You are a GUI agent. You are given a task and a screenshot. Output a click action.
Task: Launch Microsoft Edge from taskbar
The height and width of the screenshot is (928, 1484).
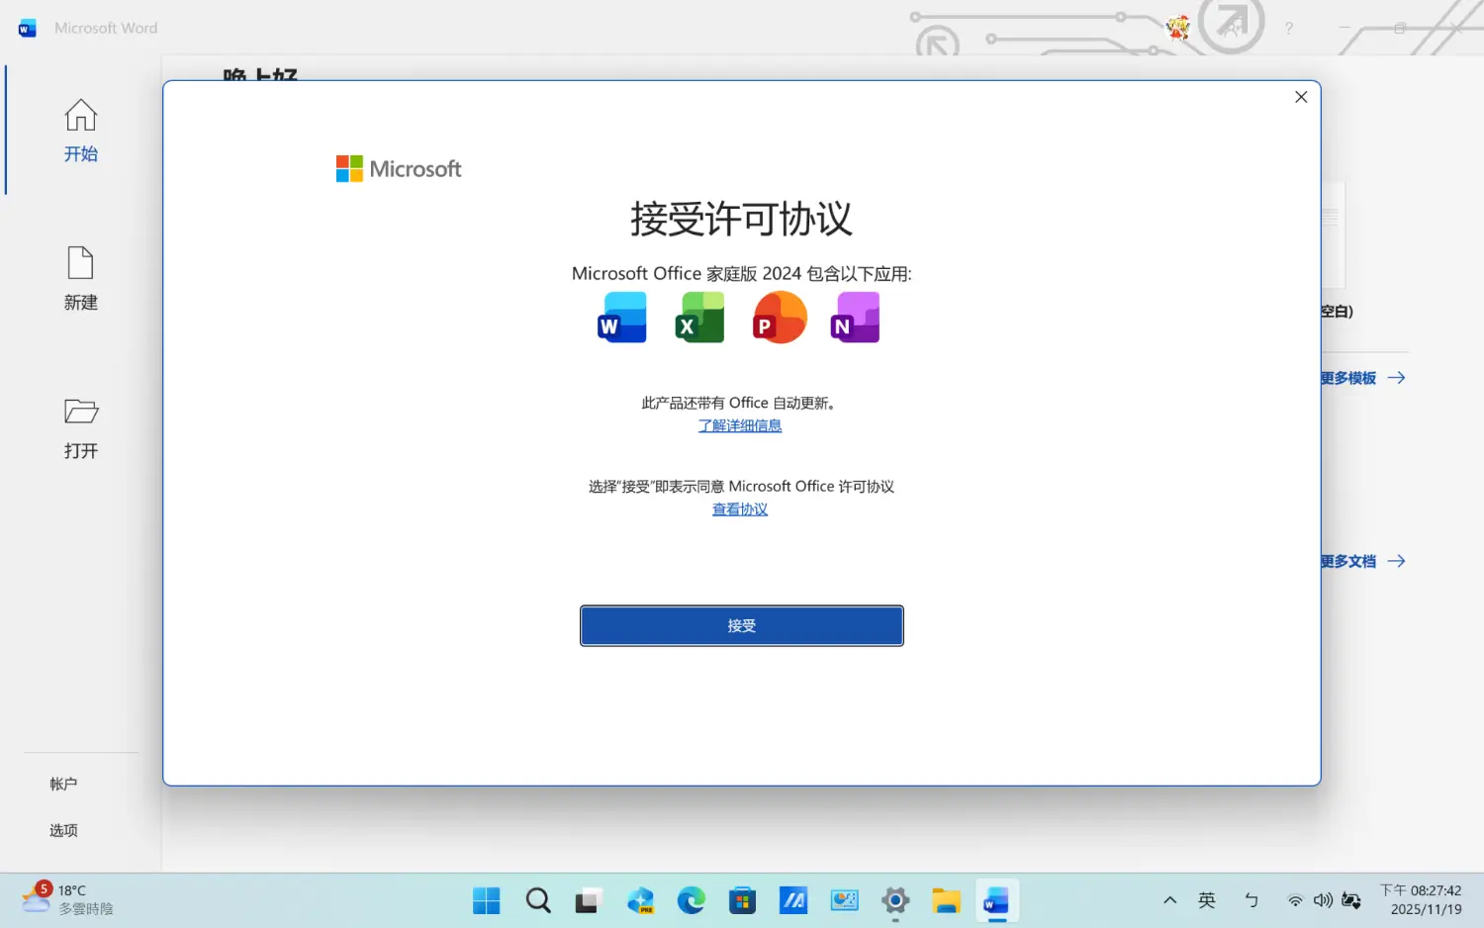tap(691, 900)
